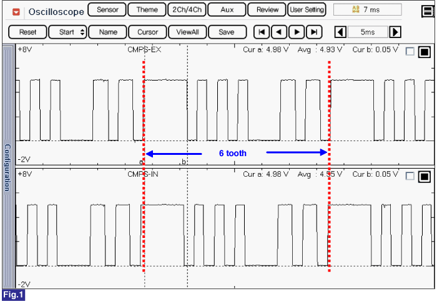Reset the oscilloscope
This screenshot has width=437, height=301.
[27, 32]
